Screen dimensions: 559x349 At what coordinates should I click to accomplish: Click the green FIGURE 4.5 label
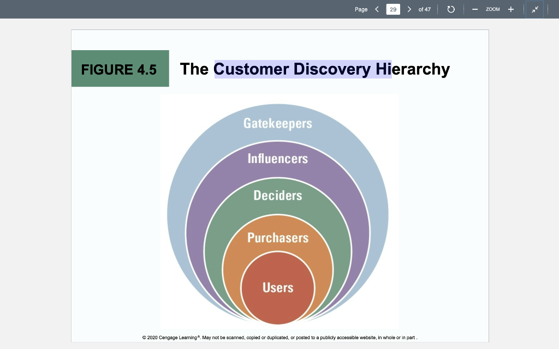click(120, 69)
